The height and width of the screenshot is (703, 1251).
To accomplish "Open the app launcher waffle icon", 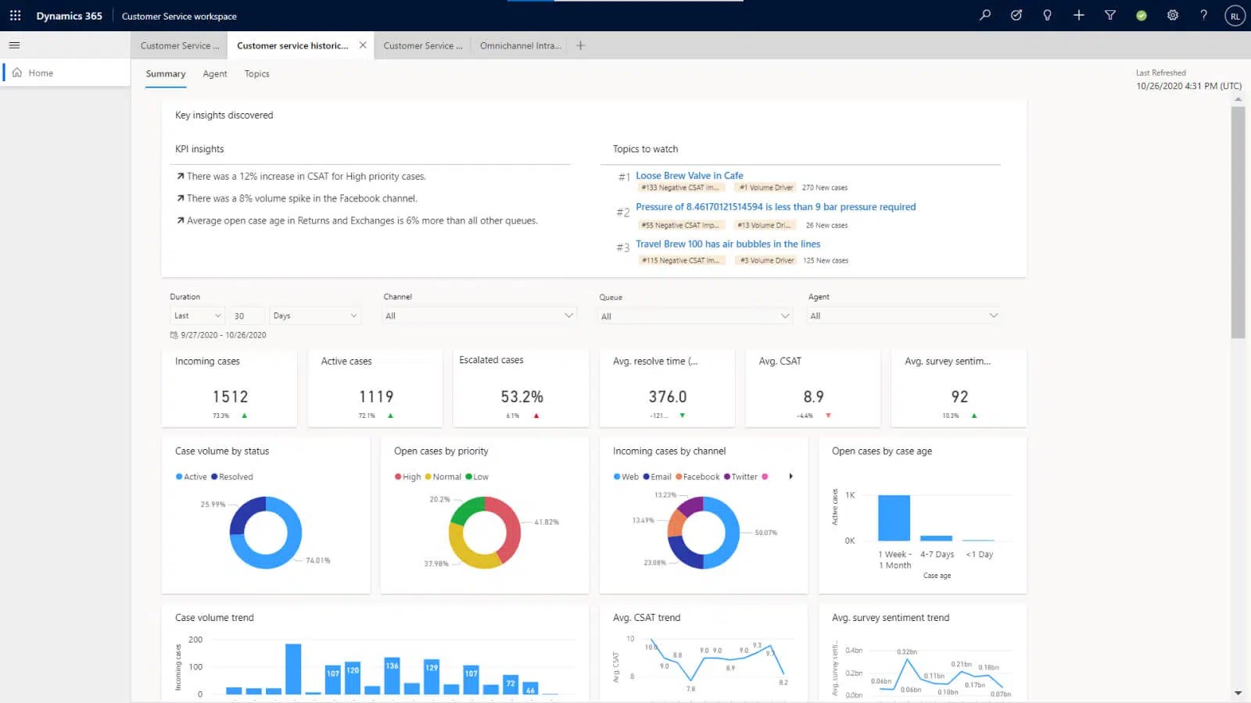I will point(14,15).
